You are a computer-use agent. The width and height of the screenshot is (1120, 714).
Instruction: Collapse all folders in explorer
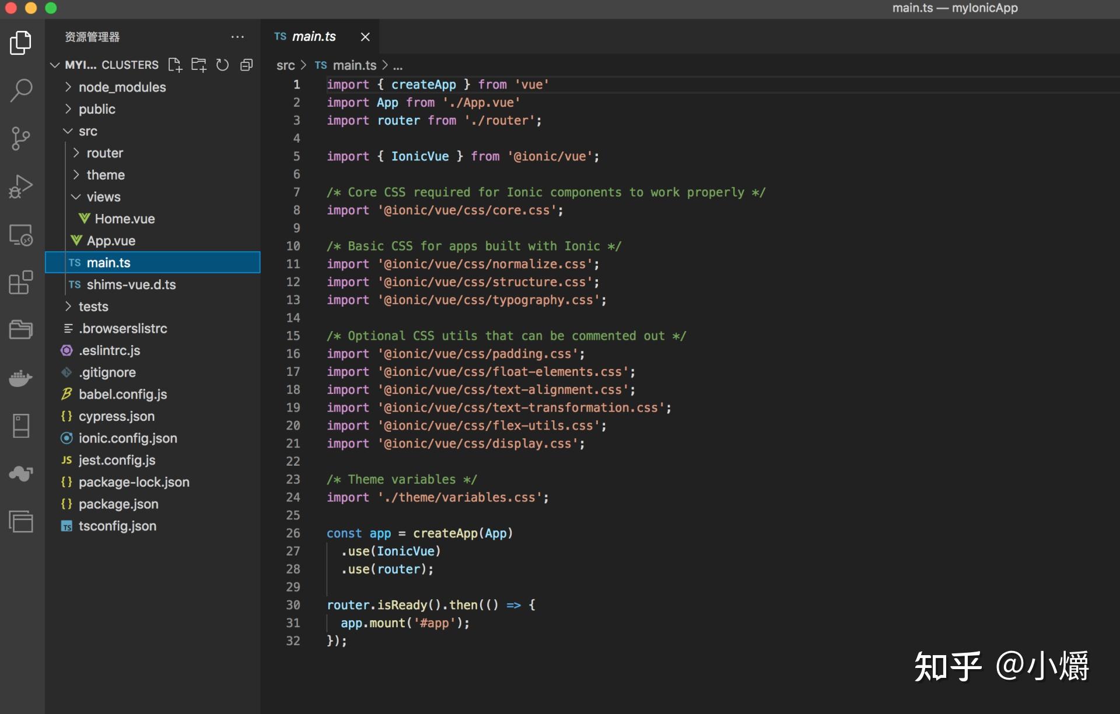coord(246,65)
